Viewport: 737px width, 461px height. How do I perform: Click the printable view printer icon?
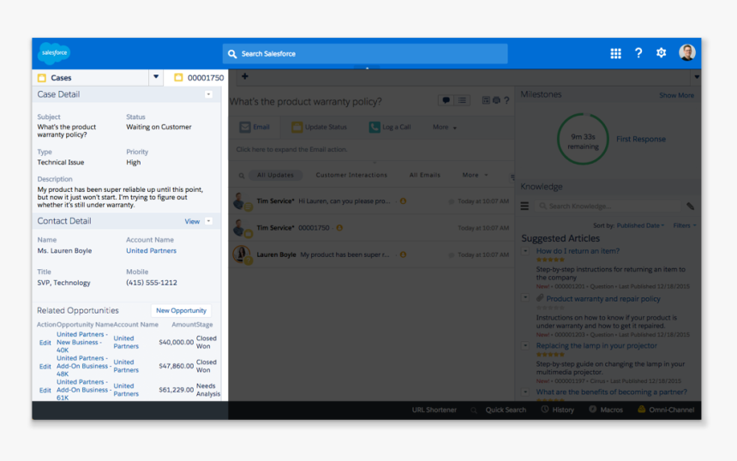point(496,100)
